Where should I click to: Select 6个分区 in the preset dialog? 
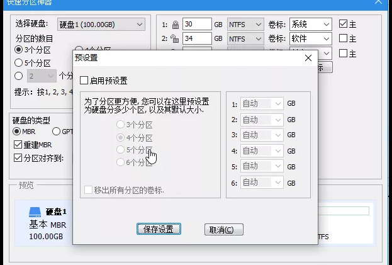(121, 162)
